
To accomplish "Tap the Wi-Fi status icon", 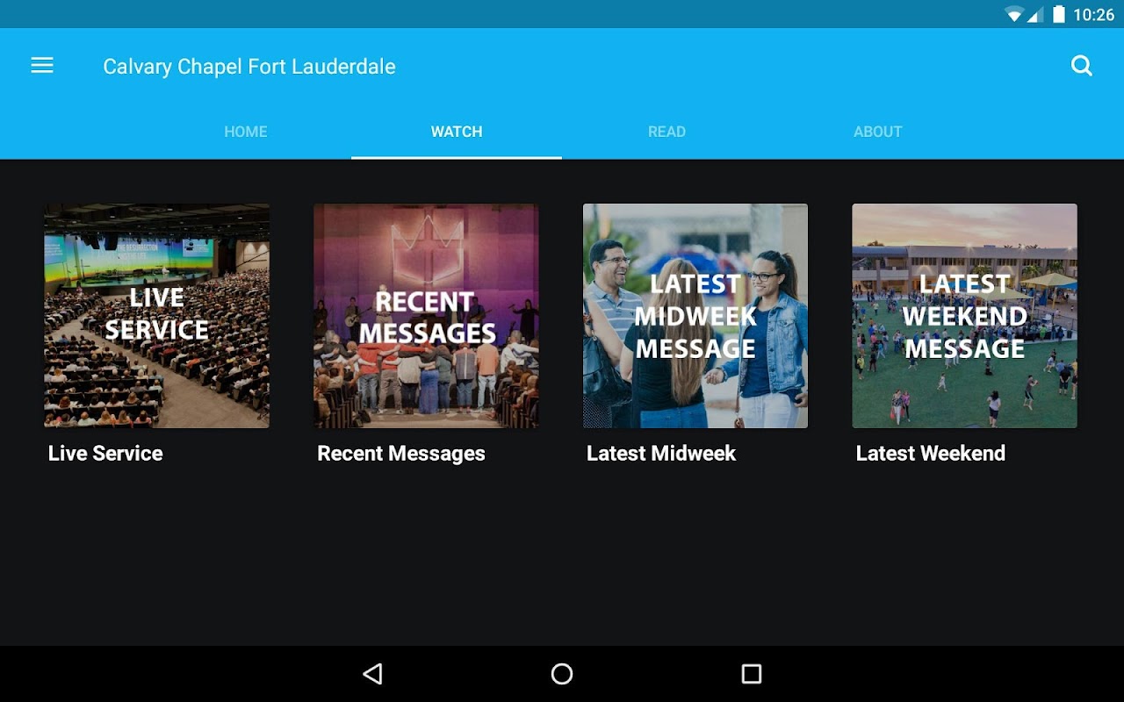I will (1014, 14).
